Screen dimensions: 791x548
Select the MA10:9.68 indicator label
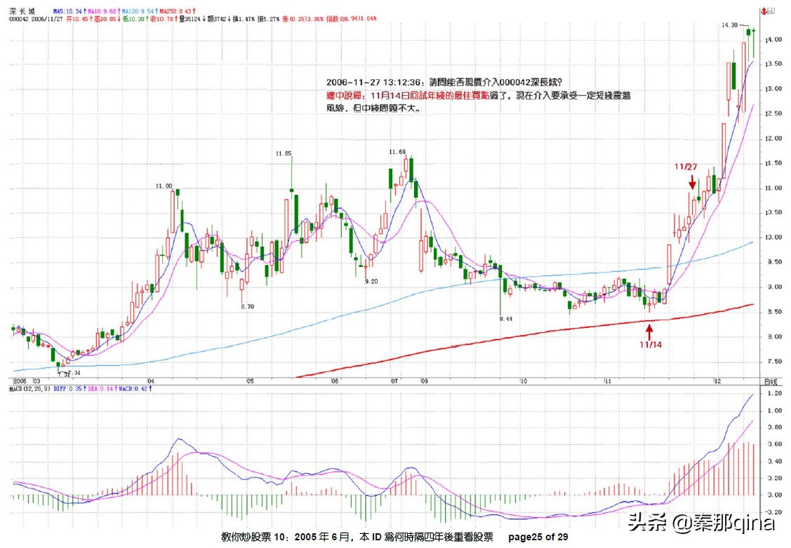[x=103, y=11]
